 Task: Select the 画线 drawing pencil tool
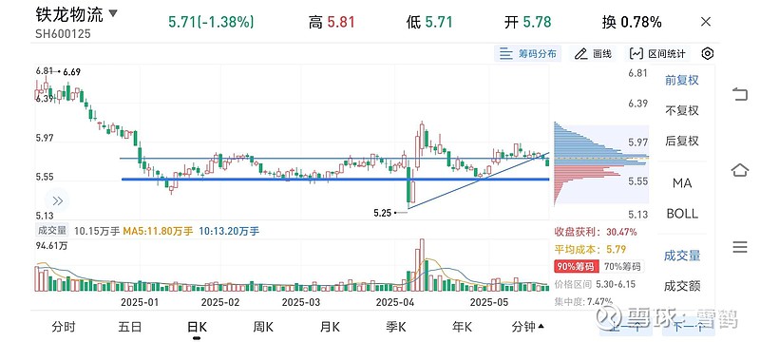point(593,54)
